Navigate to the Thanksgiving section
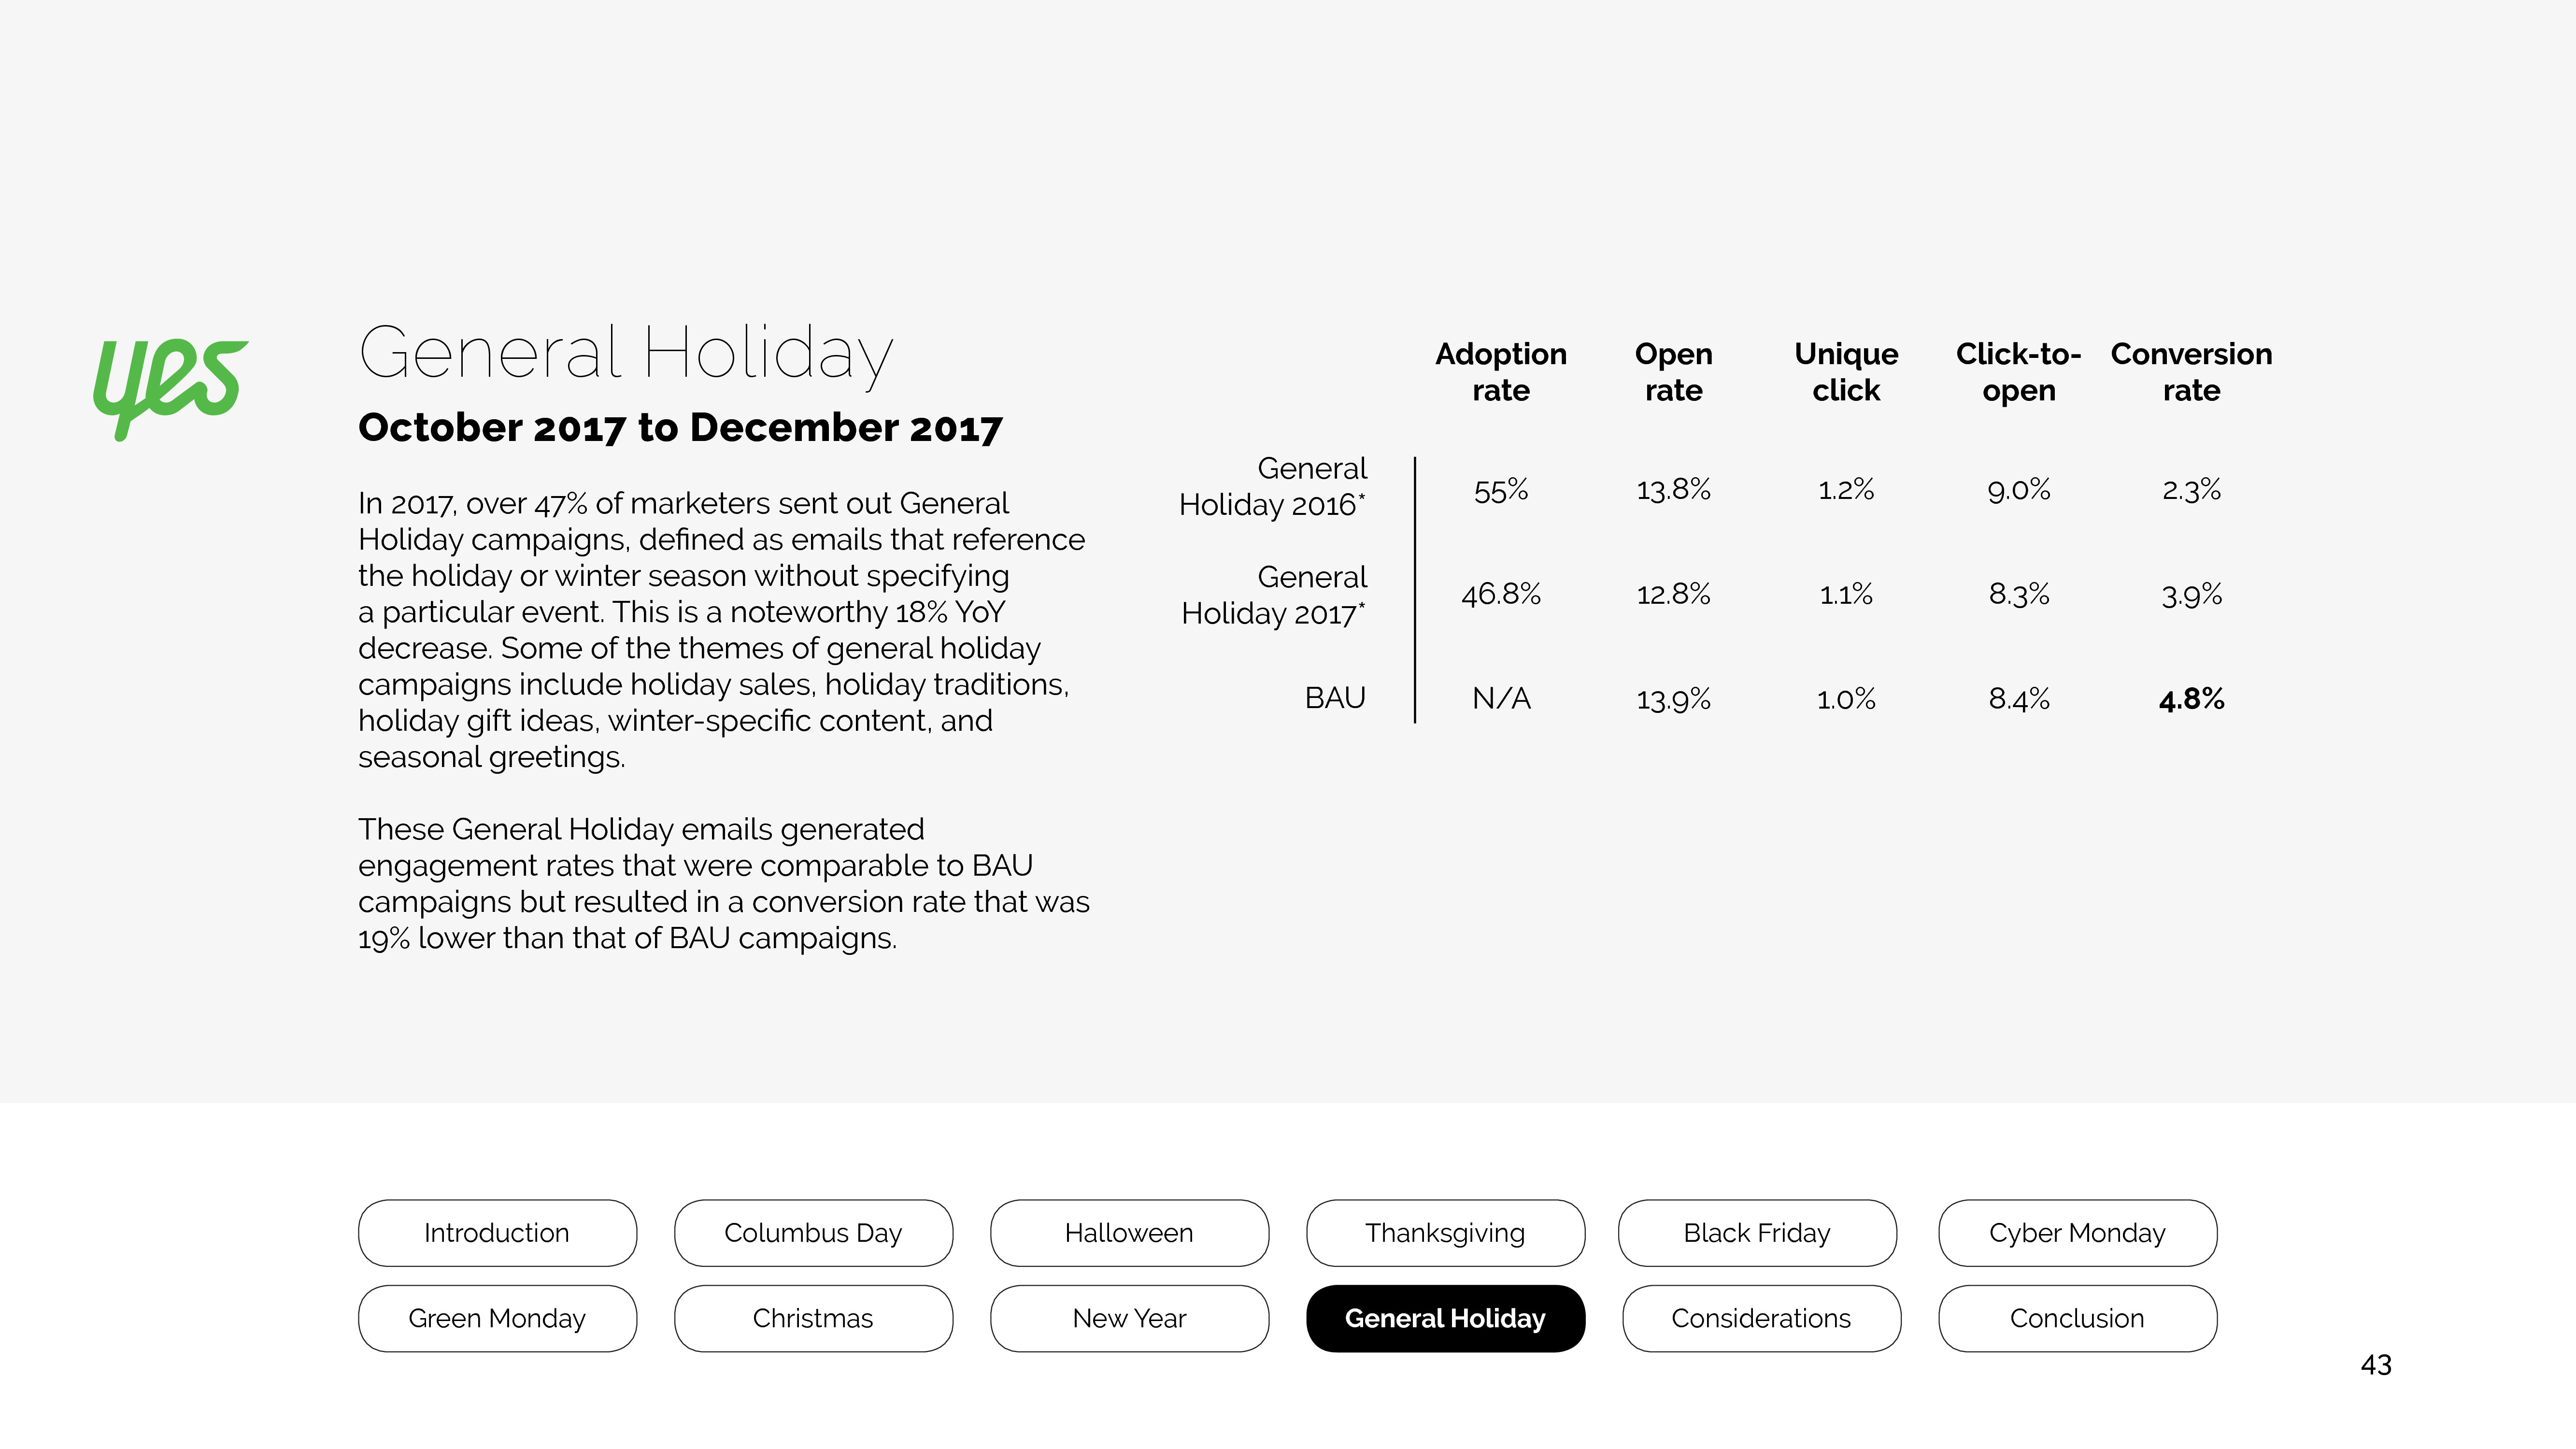The width and height of the screenshot is (2576, 1449). point(1445,1232)
